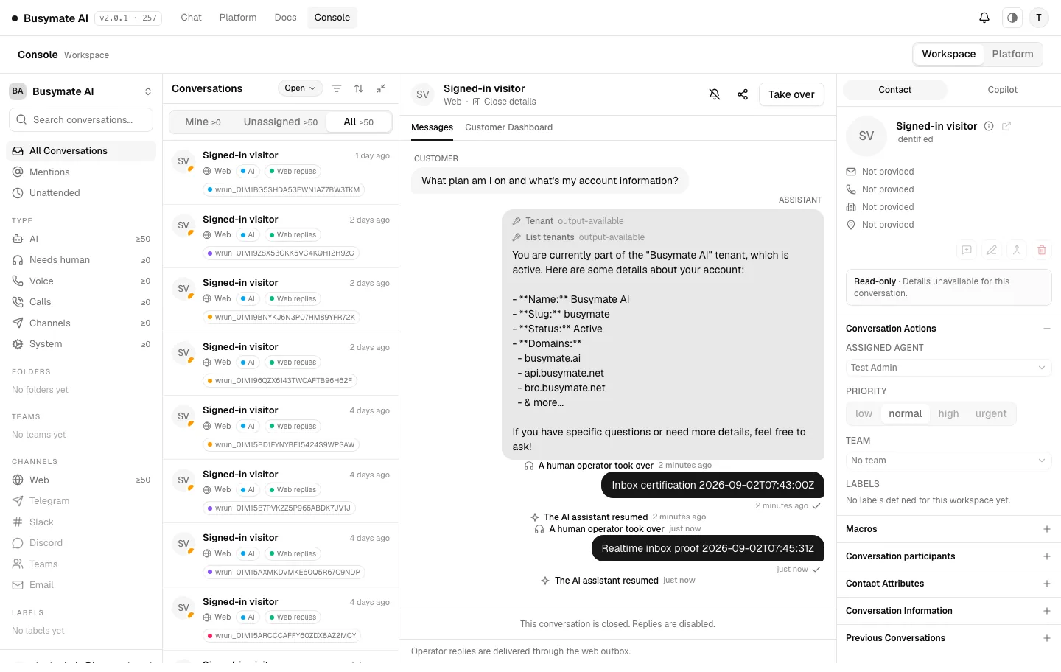Open the Email channel

(81, 585)
